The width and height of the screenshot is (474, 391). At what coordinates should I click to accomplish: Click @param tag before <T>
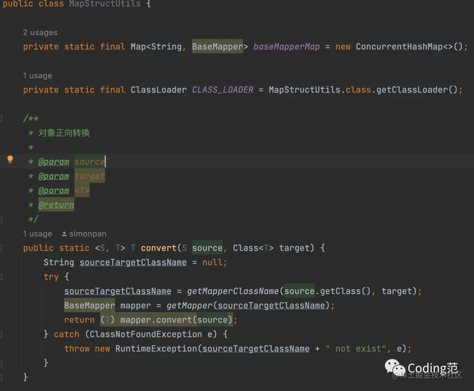54,191
